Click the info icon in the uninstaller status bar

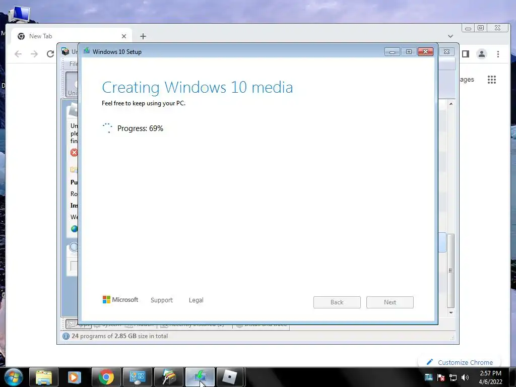[66, 336]
